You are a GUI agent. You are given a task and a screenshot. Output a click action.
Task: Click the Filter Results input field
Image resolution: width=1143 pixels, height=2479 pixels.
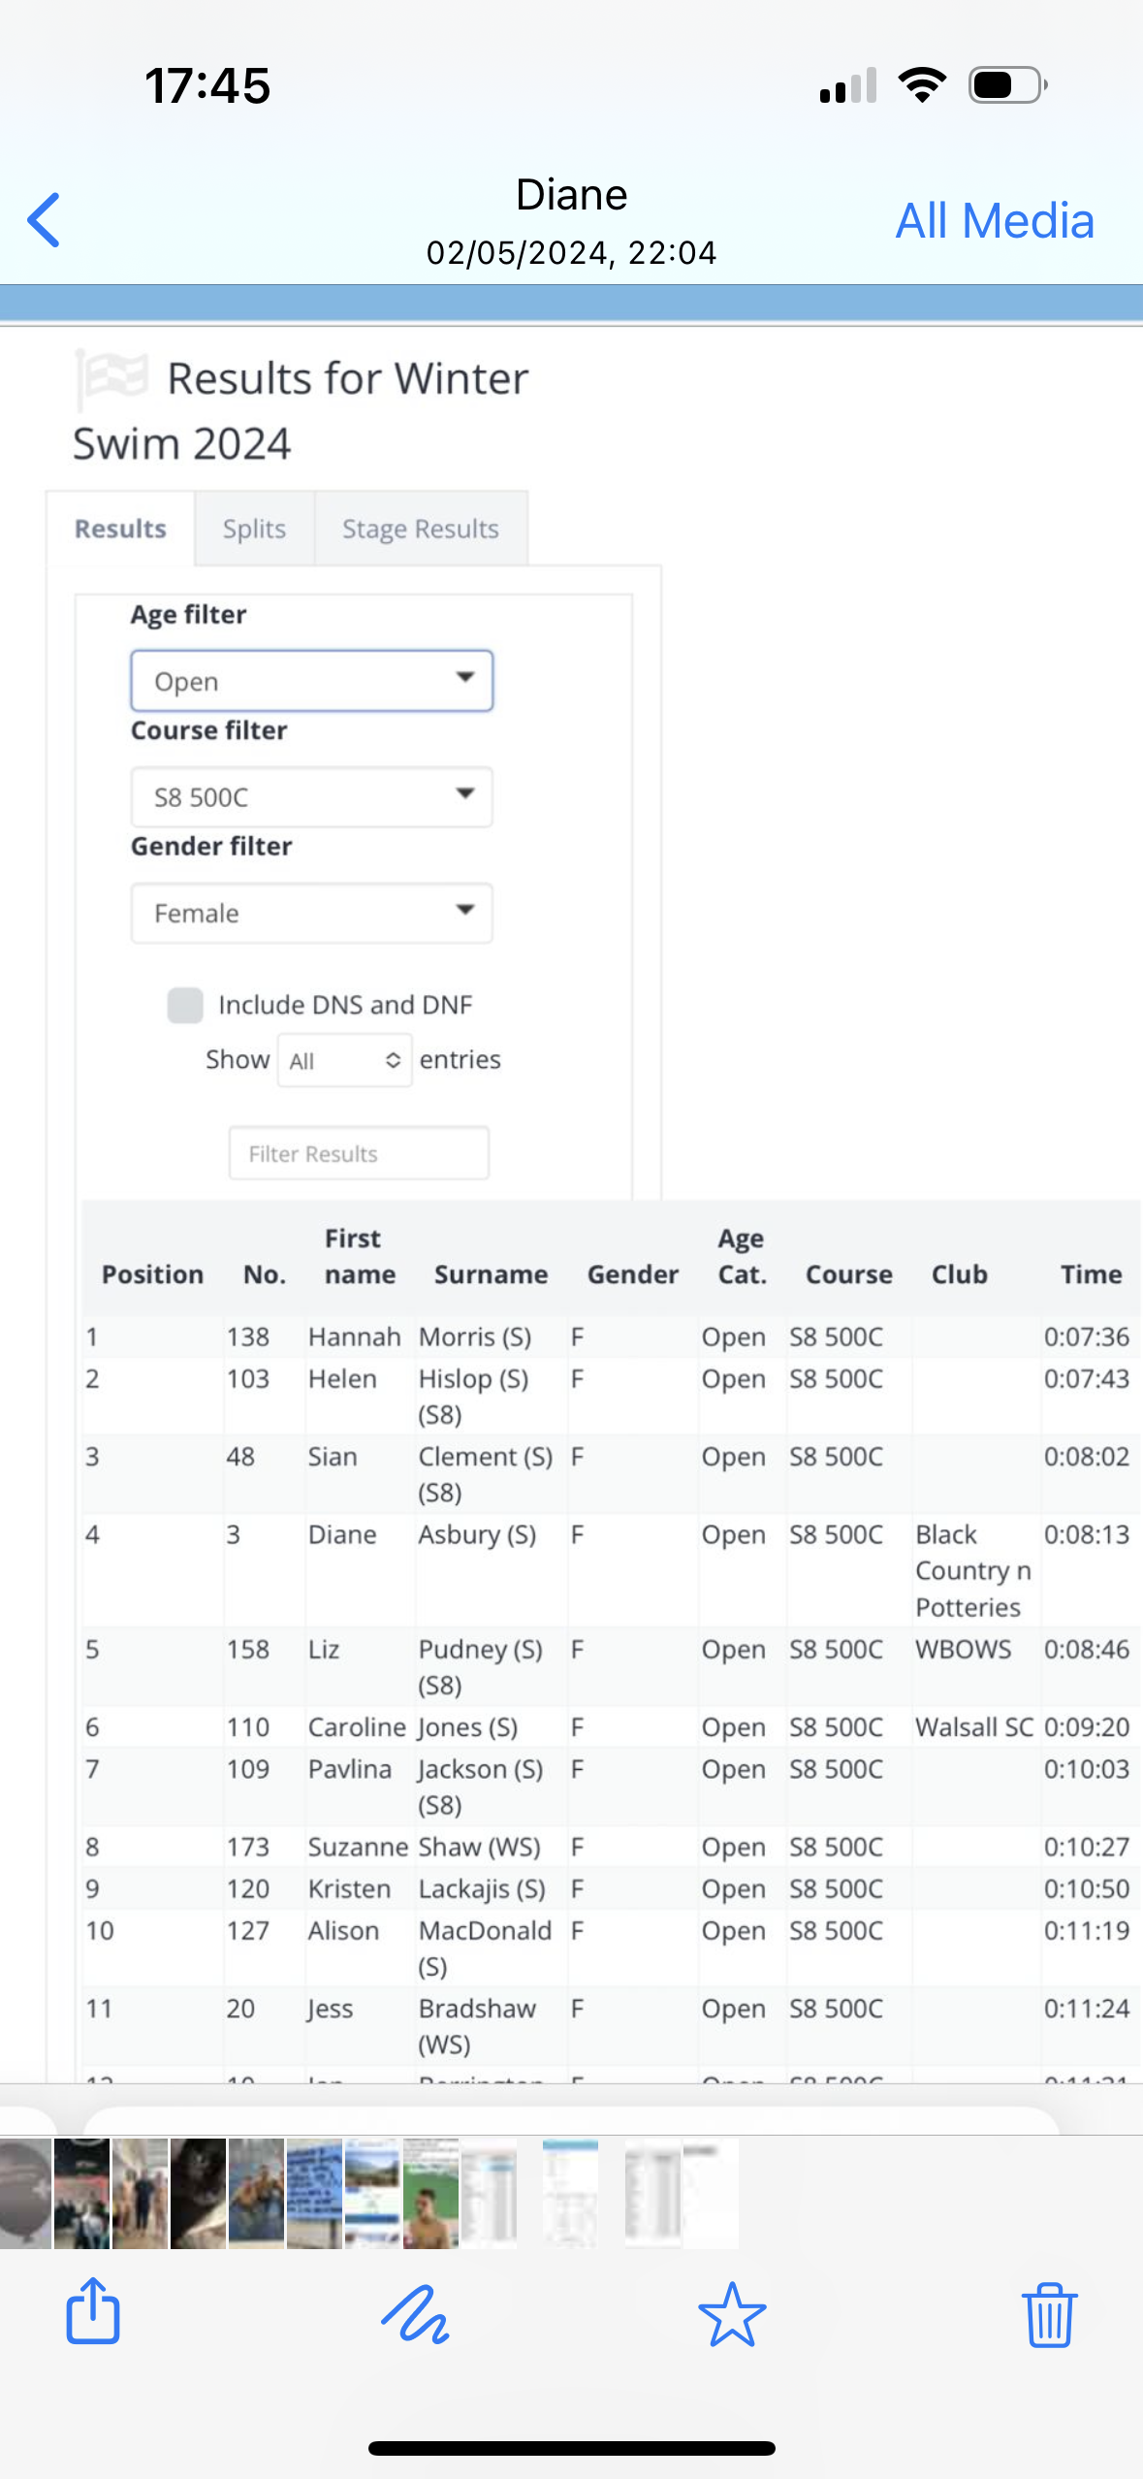click(359, 1153)
